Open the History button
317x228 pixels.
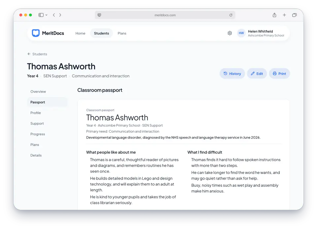232,74
